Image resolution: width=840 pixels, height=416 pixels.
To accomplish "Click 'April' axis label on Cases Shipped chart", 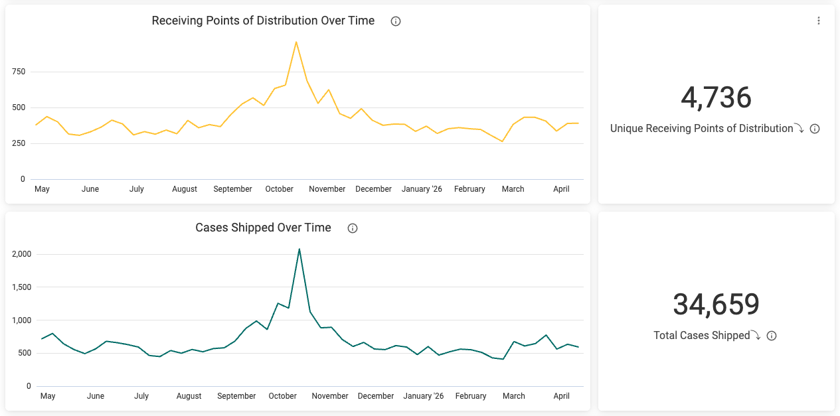I will (x=561, y=396).
